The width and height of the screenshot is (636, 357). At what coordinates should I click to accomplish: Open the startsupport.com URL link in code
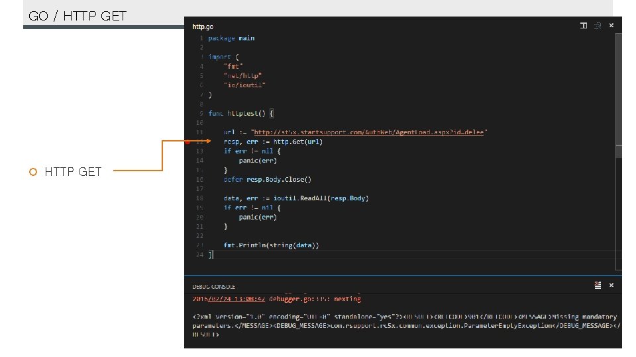(369, 132)
